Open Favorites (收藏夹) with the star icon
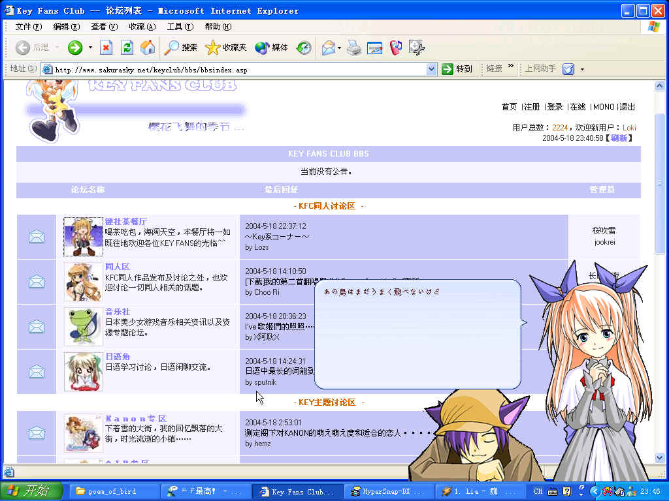Viewport: 669px width, 501px height. pos(225,47)
